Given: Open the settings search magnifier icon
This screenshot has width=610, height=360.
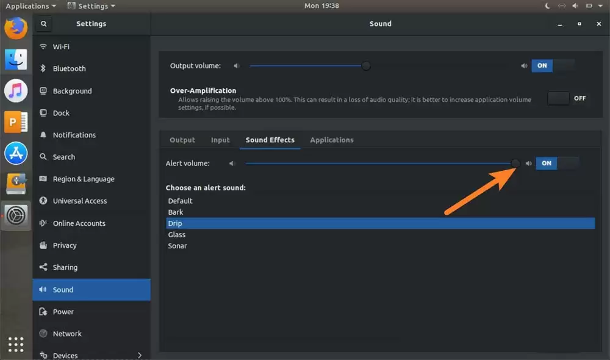Looking at the screenshot, I should coord(43,24).
